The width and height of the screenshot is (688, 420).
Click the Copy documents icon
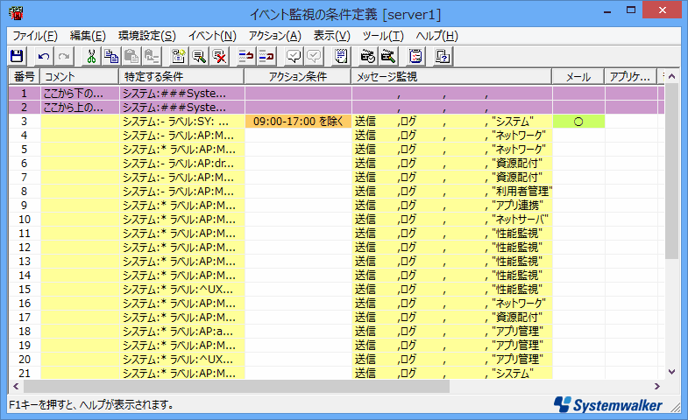click(x=111, y=56)
